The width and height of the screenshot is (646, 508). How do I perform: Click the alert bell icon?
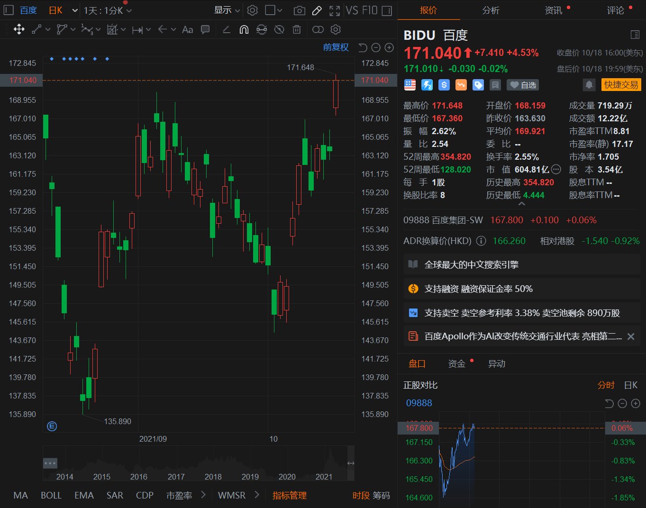click(589, 85)
